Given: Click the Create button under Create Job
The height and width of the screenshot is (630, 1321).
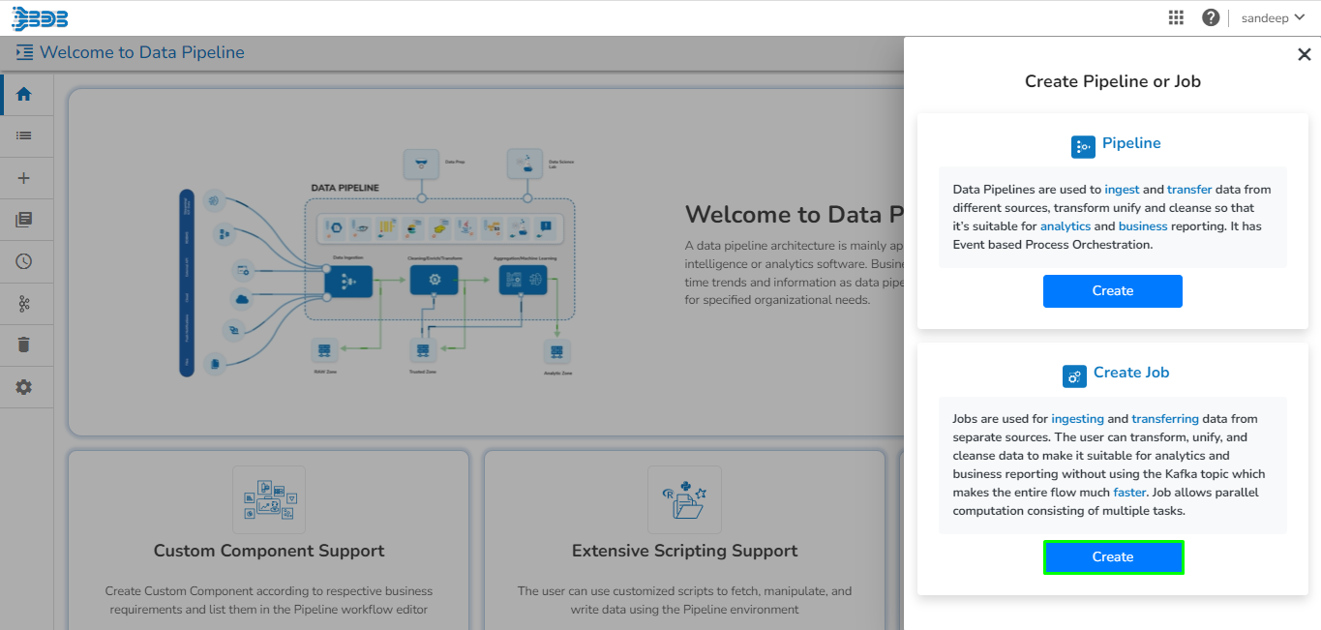Looking at the screenshot, I should click(x=1113, y=557).
